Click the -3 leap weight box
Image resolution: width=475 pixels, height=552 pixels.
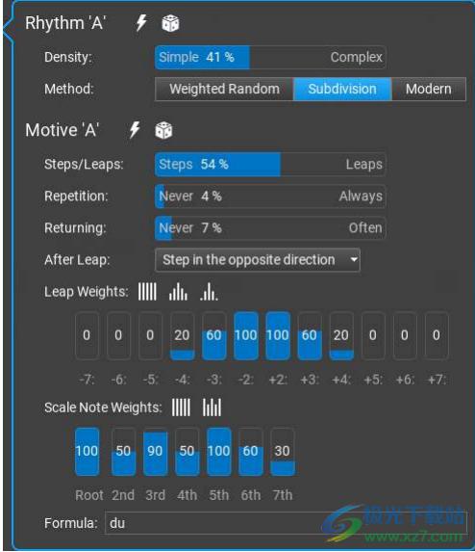[214, 336]
